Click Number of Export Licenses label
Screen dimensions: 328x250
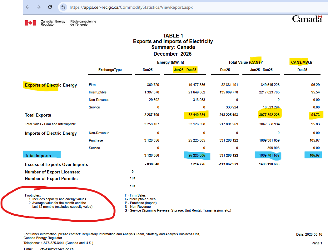[x=52, y=172]
